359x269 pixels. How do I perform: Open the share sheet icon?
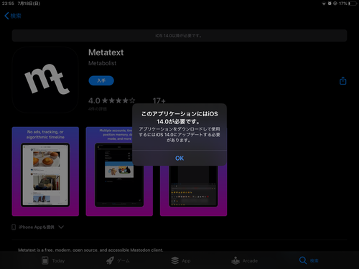coord(343,81)
